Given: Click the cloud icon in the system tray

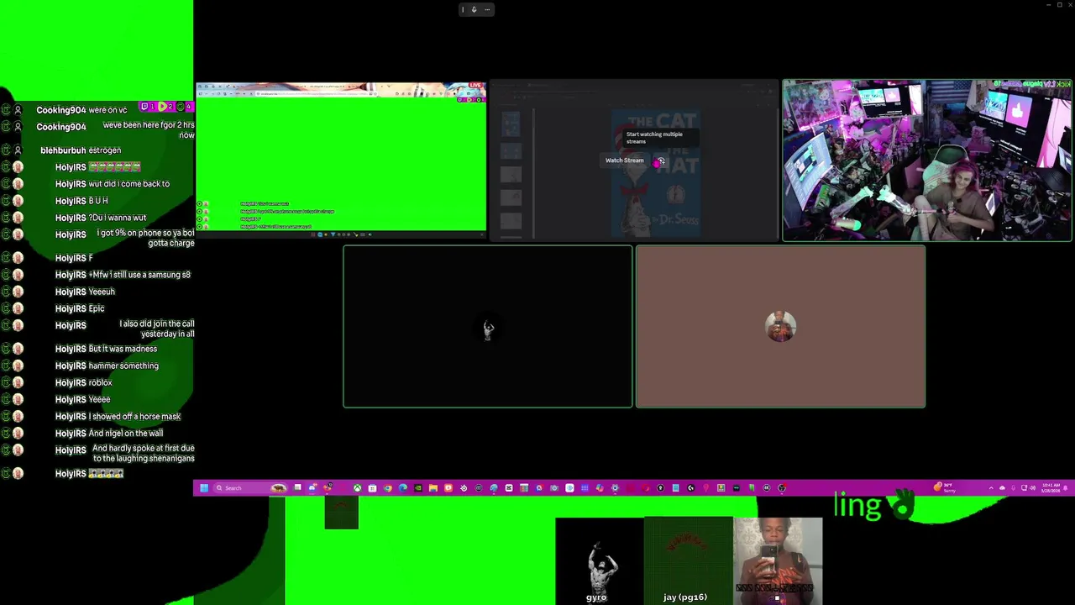Looking at the screenshot, I should (x=1002, y=488).
